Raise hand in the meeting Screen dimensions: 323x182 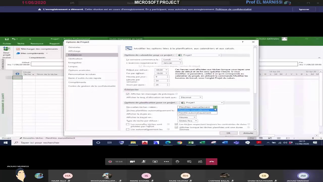pos(178,162)
